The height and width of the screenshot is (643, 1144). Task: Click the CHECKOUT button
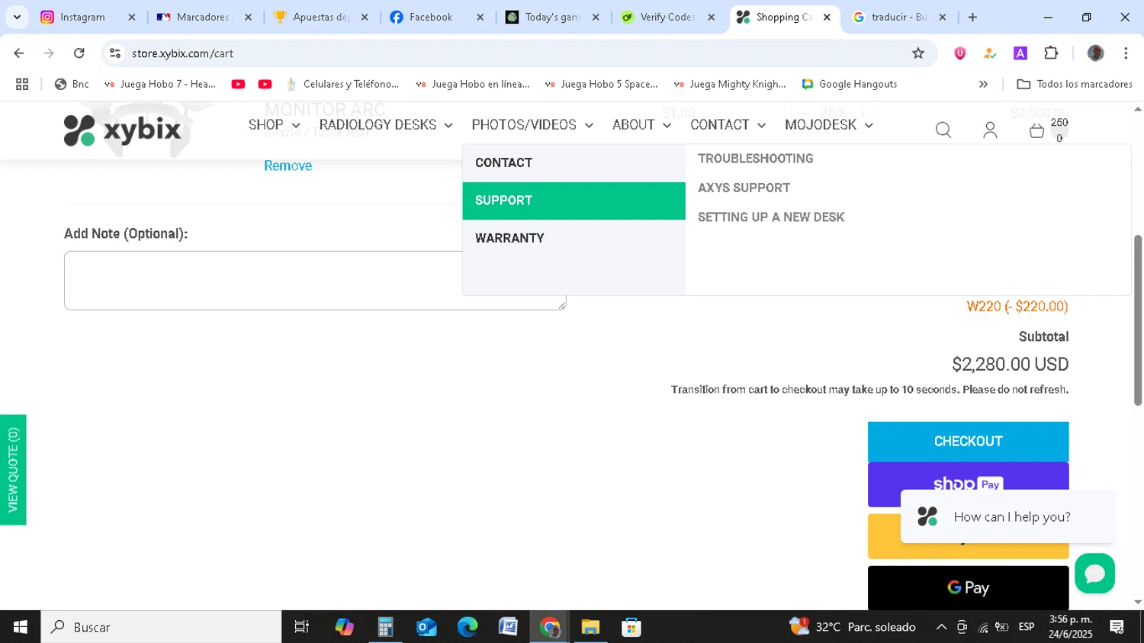point(968,442)
